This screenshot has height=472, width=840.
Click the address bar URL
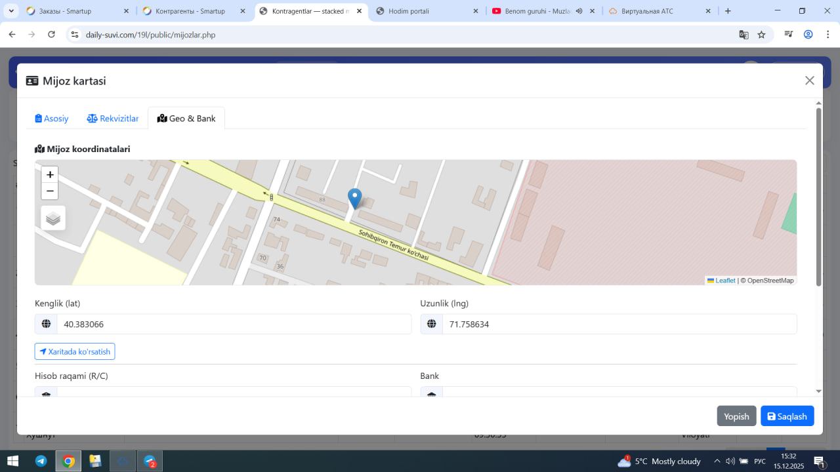[x=150, y=35]
